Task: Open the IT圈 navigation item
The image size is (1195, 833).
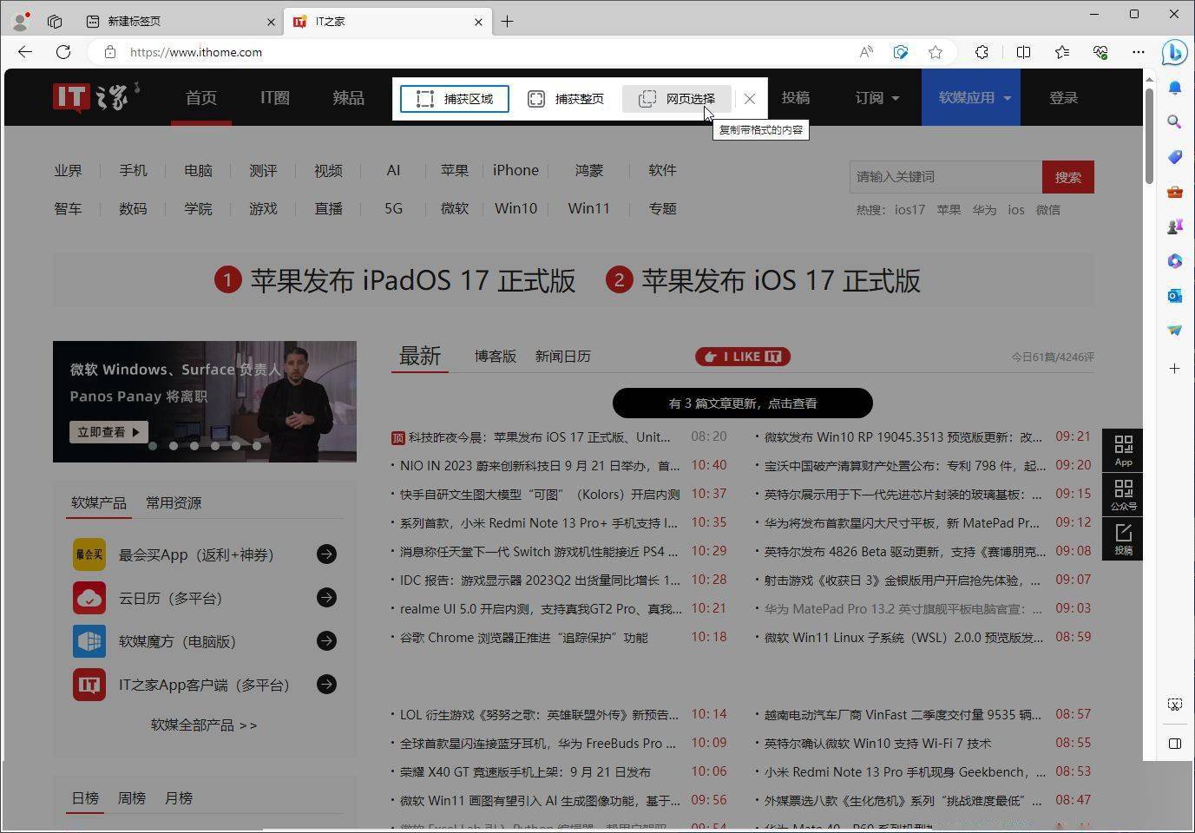Action: pos(275,98)
